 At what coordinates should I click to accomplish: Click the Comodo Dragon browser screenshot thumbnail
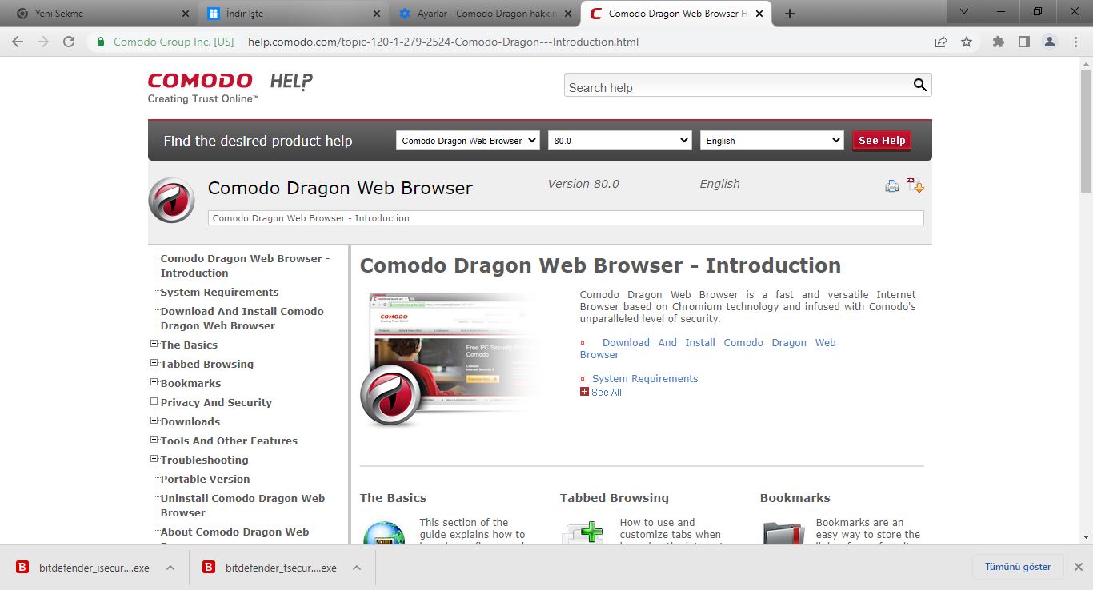452,358
